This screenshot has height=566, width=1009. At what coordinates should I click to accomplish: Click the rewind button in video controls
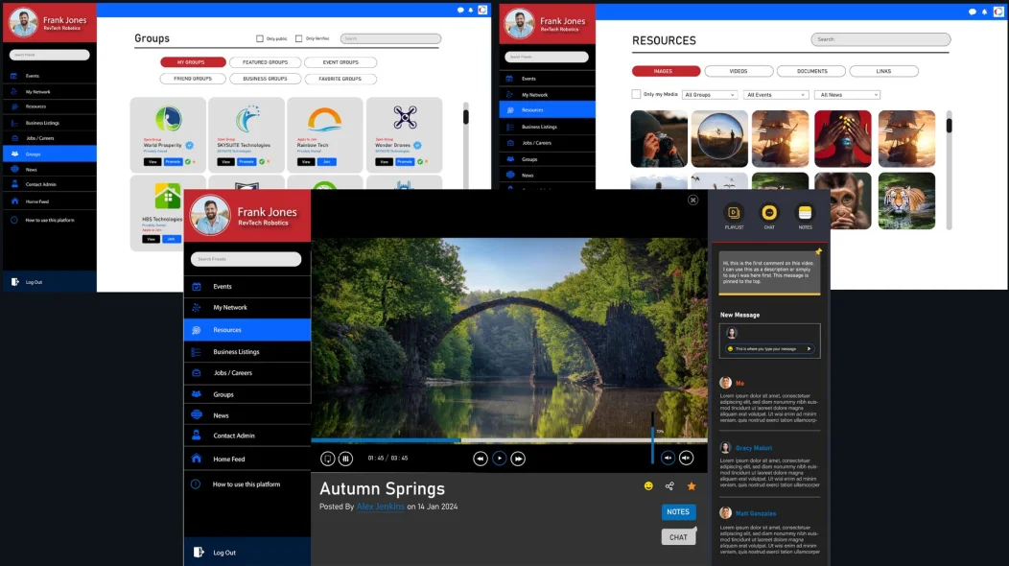481,459
